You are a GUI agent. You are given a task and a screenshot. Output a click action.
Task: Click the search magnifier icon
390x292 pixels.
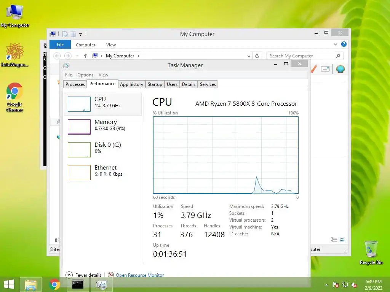(338, 56)
